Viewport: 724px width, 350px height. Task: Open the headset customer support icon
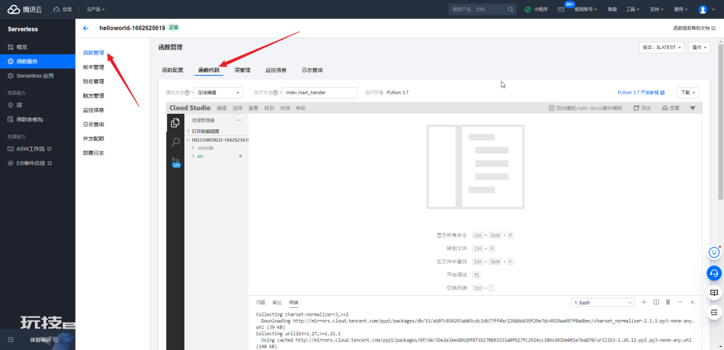715,272
